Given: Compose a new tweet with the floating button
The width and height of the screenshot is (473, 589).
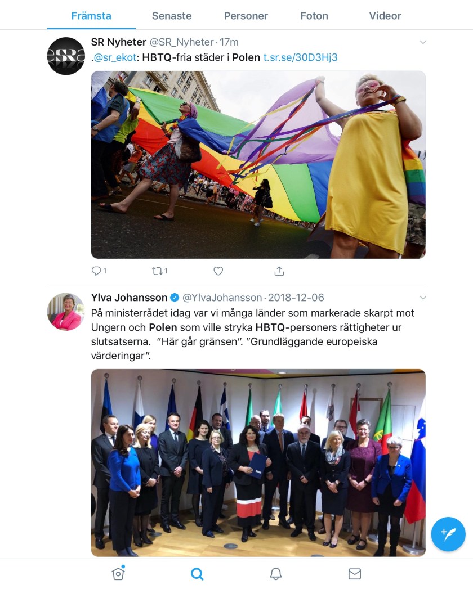Looking at the screenshot, I should click(x=448, y=534).
